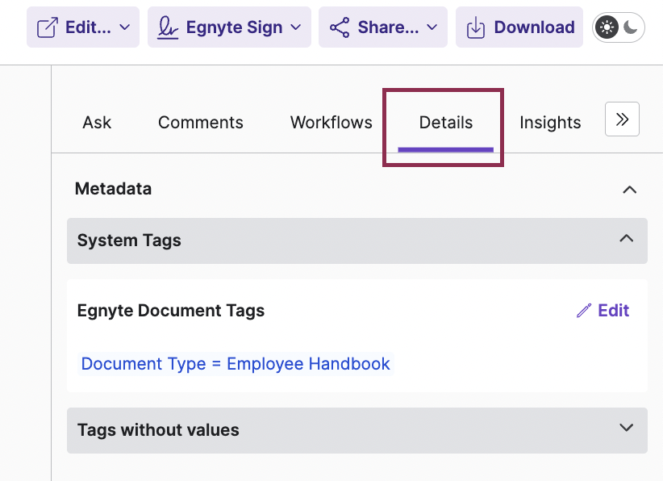Click the Egnyte Sign signature icon

click(x=168, y=27)
